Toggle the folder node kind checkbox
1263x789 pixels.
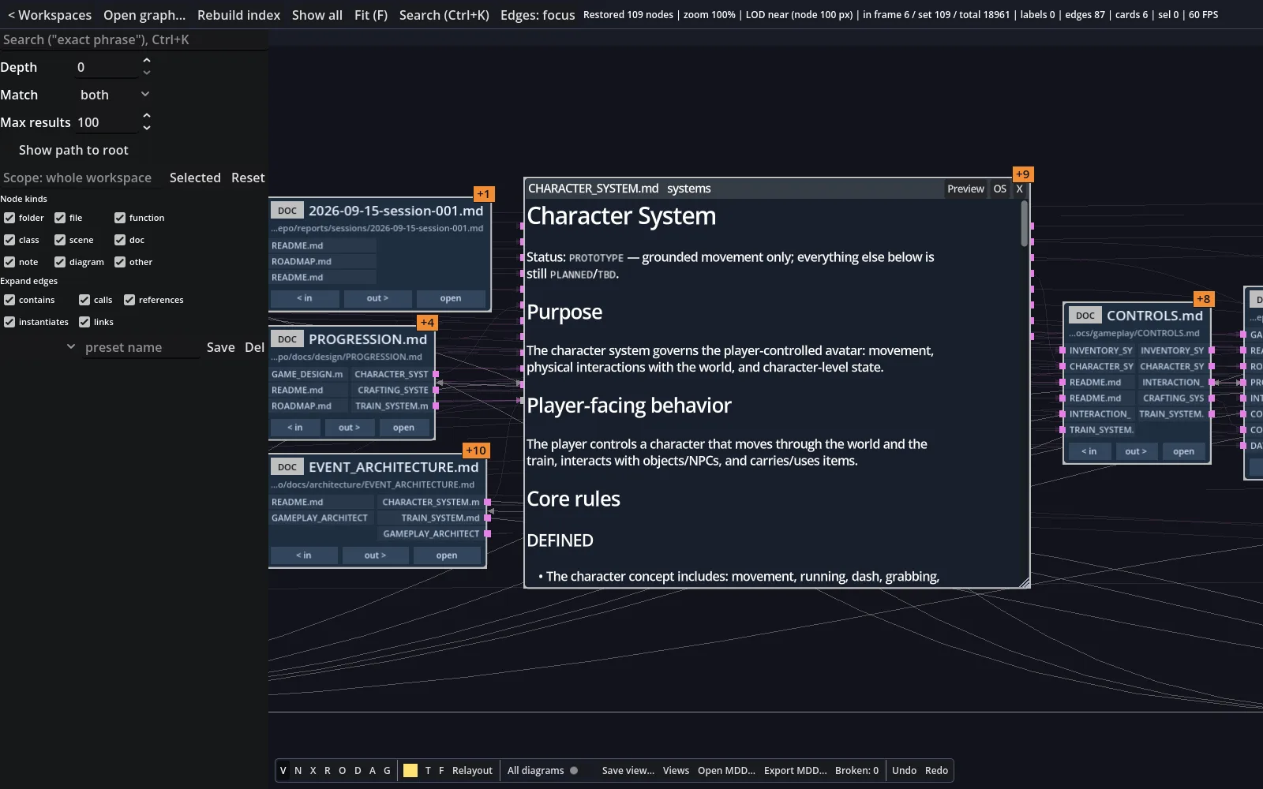click(9, 218)
